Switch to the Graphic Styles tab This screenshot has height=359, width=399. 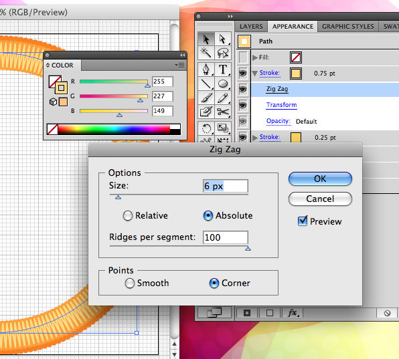348,27
